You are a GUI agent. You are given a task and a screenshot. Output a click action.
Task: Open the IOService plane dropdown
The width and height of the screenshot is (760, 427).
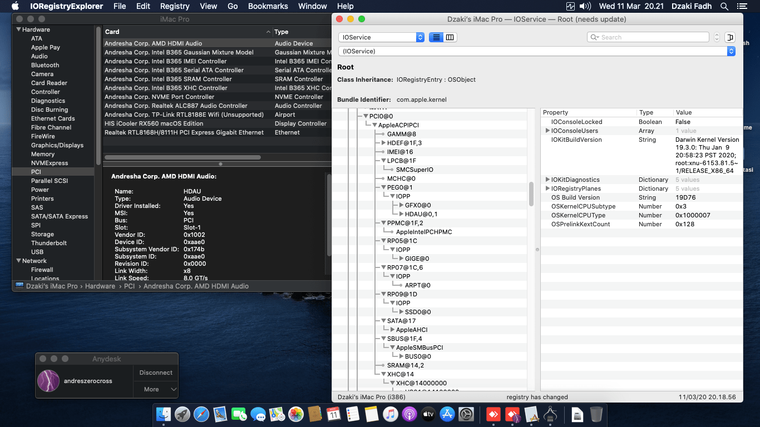pos(381,37)
